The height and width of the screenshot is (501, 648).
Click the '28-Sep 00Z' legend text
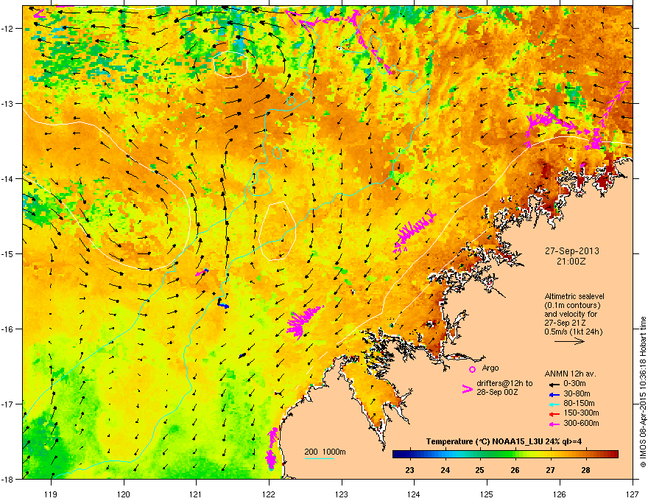point(497,392)
